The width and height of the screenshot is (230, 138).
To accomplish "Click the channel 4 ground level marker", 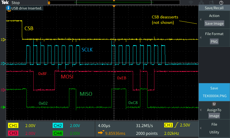I will point(3,107).
